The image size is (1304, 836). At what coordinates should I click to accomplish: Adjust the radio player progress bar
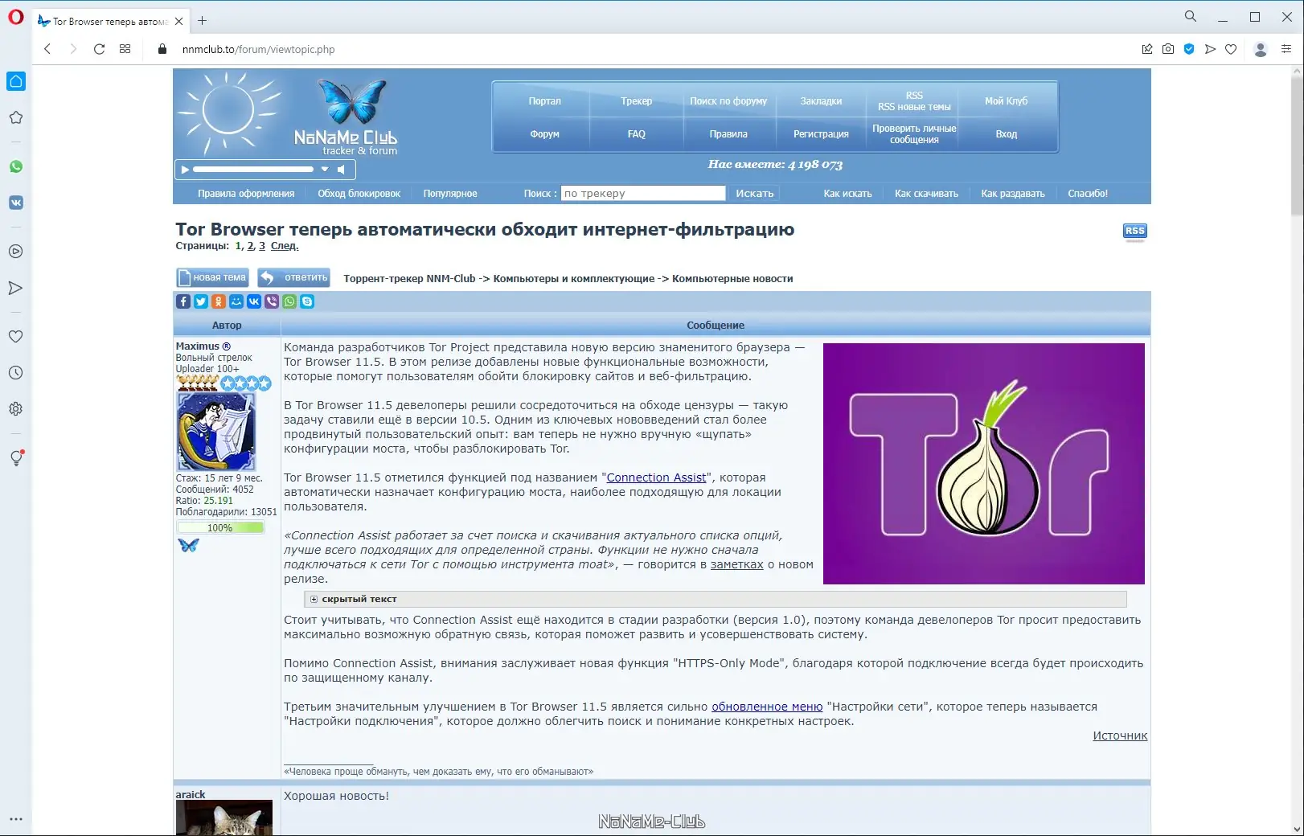pyautogui.click(x=253, y=170)
